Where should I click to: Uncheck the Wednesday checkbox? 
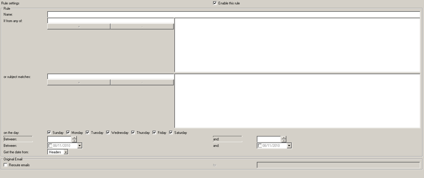pos(108,132)
